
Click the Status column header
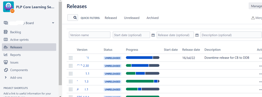[x=108, y=50]
